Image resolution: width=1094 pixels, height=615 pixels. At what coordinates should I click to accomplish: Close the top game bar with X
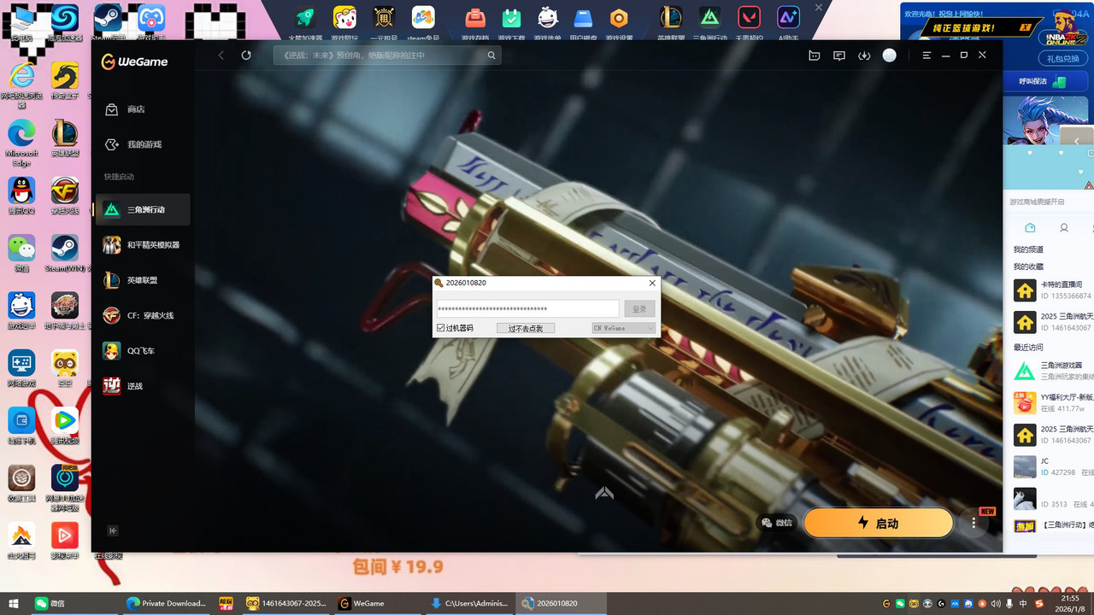click(x=818, y=8)
